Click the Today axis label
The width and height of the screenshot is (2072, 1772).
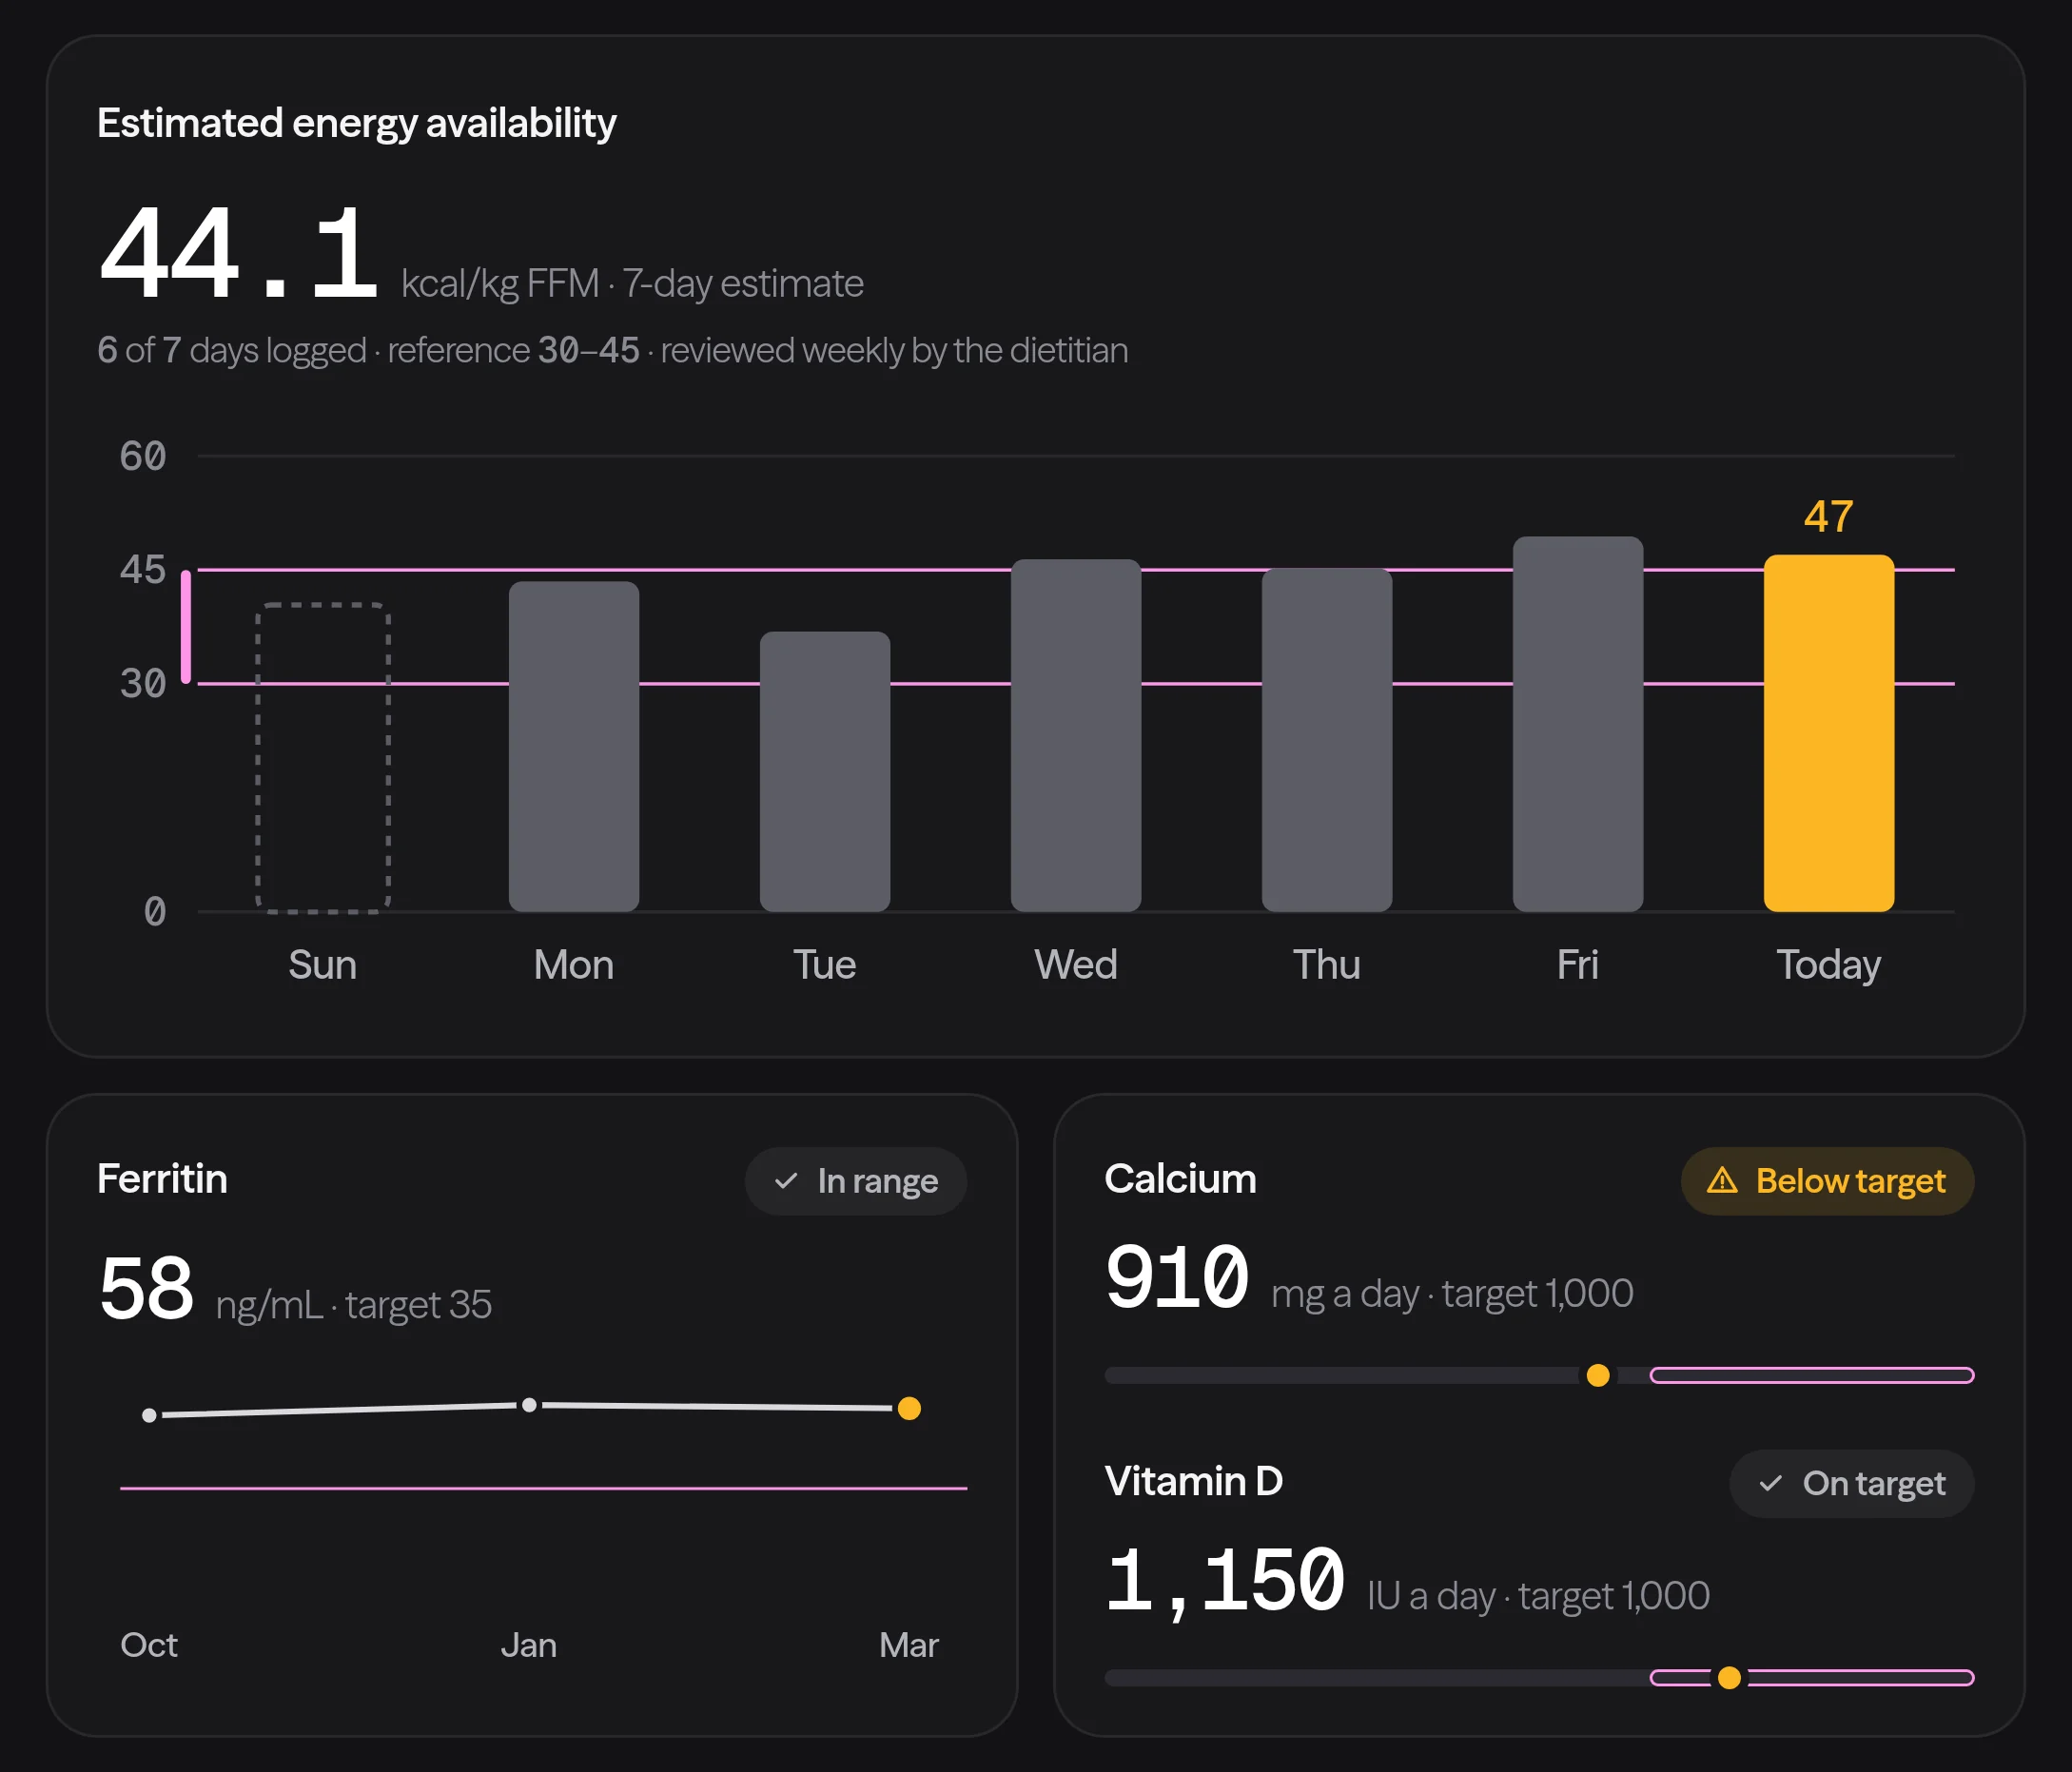click(x=1828, y=965)
